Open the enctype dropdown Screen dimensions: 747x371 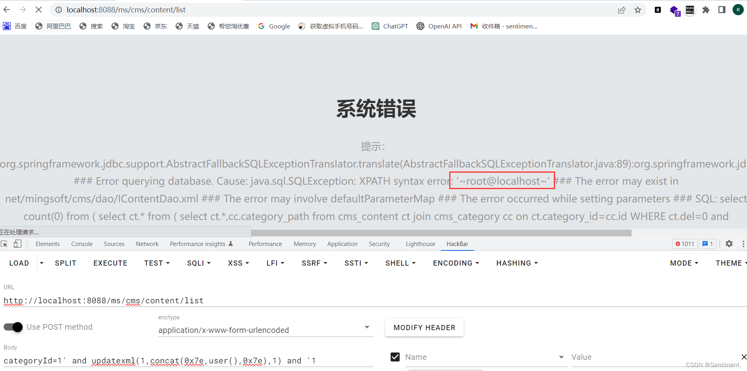point(366,327)
